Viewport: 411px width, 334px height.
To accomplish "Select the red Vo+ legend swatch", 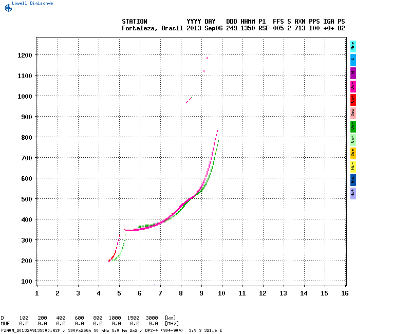I will coord(353,100).
